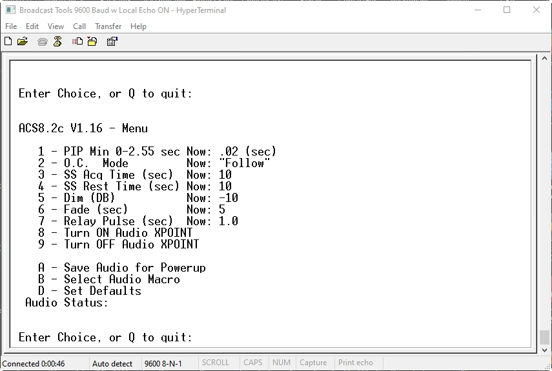Open the Transfer menu

(108, 26)
